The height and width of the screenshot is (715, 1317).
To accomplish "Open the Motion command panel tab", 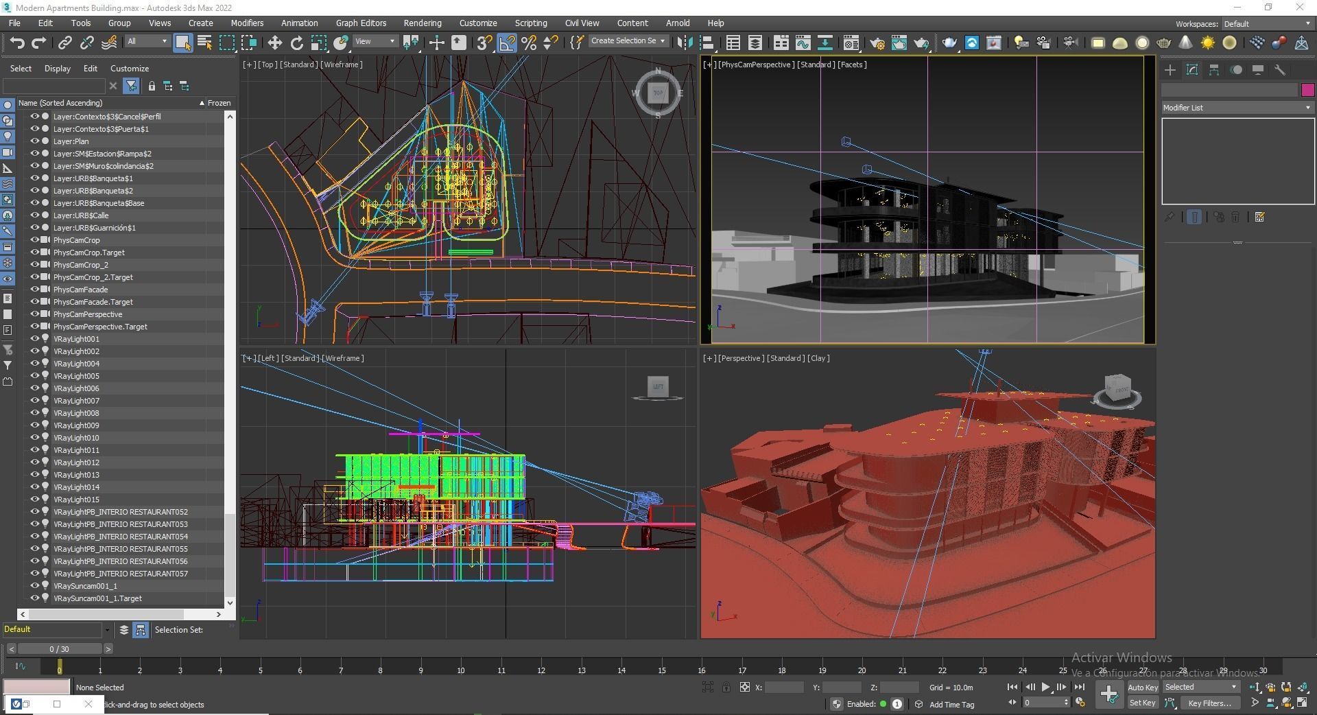I will (x=1236, y=70).
